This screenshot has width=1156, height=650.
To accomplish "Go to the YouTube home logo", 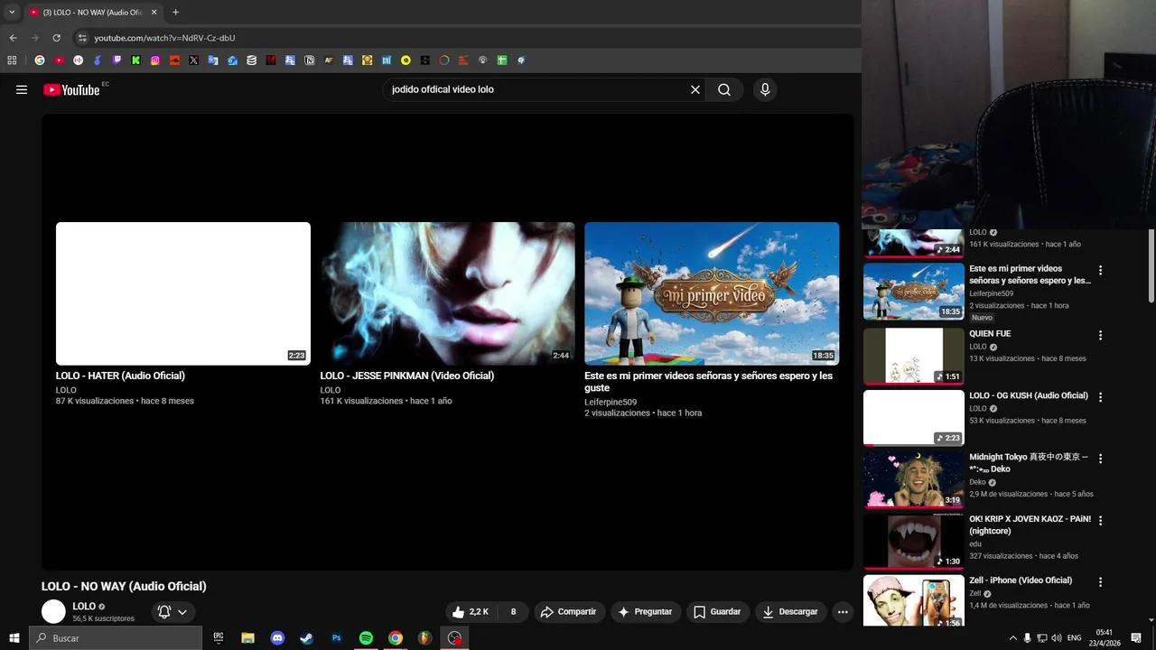I will (x=71, y=89).
